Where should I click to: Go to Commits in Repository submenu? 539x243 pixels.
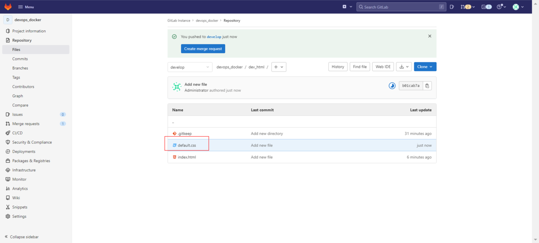click(20, 59)
